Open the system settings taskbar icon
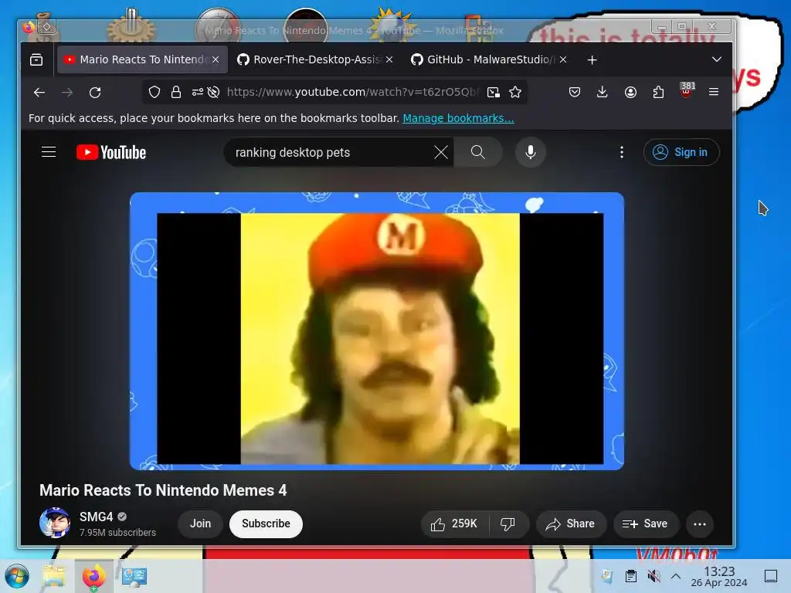Screen dimensions: 791x593 point(134,576)
